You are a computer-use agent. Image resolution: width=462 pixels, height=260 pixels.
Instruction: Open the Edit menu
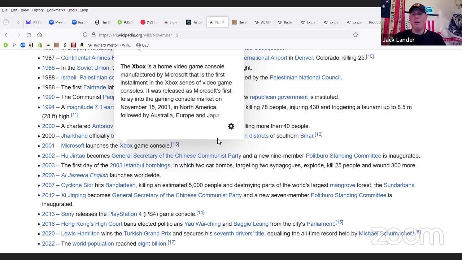(14, 10)
